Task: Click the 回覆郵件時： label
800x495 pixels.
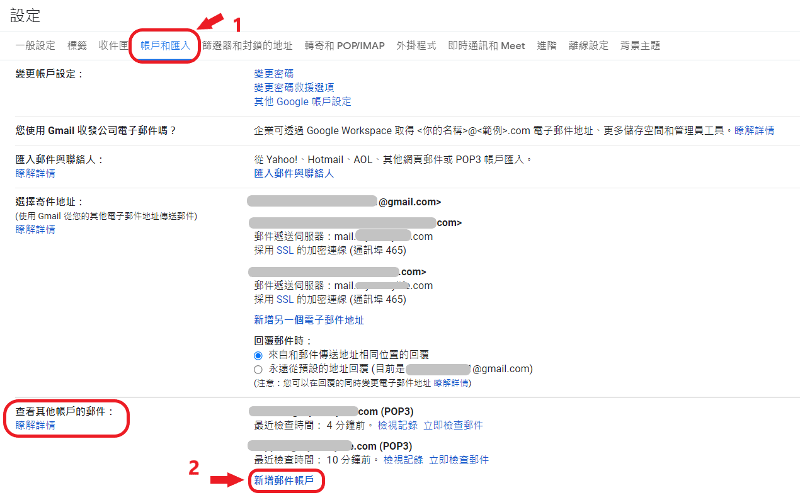Action: click(x=283, y=341)
